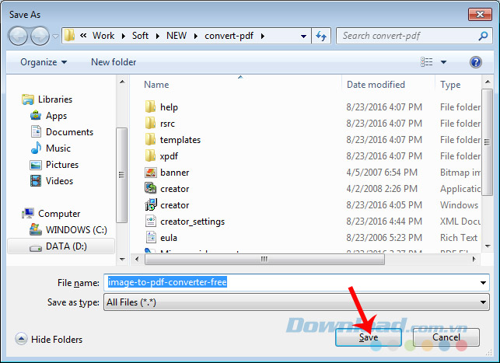Collapse the panel with Hide Folders
This screenshot has width=500, height=363.
pyautogui.click(x=49, y=339)
